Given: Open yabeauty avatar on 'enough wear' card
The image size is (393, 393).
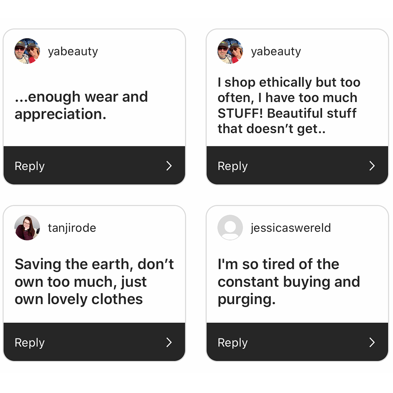Looking at the screenshot, I should point(27,51).
